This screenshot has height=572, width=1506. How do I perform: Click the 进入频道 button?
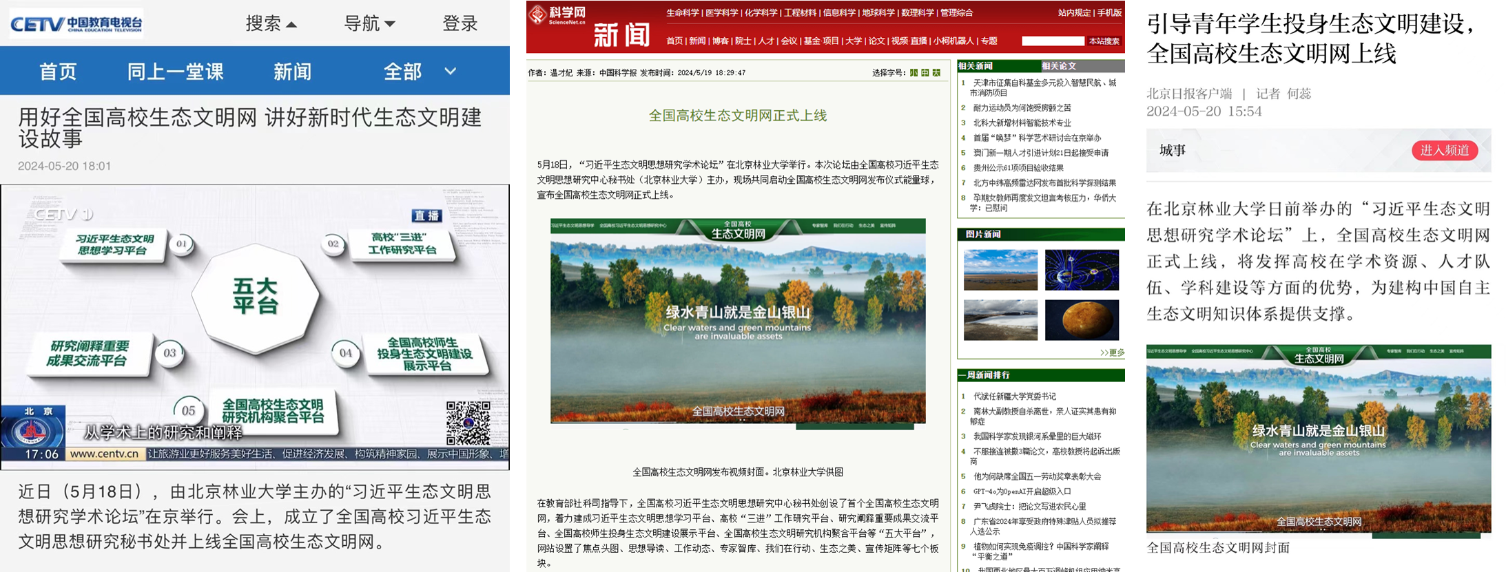point(1444,150)
